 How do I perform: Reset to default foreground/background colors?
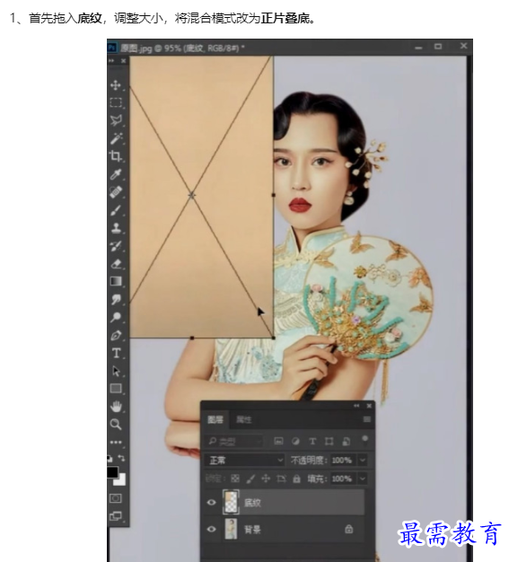(110, 459)
